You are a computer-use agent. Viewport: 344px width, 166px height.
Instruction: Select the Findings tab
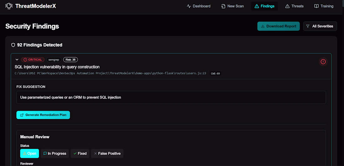264,6
